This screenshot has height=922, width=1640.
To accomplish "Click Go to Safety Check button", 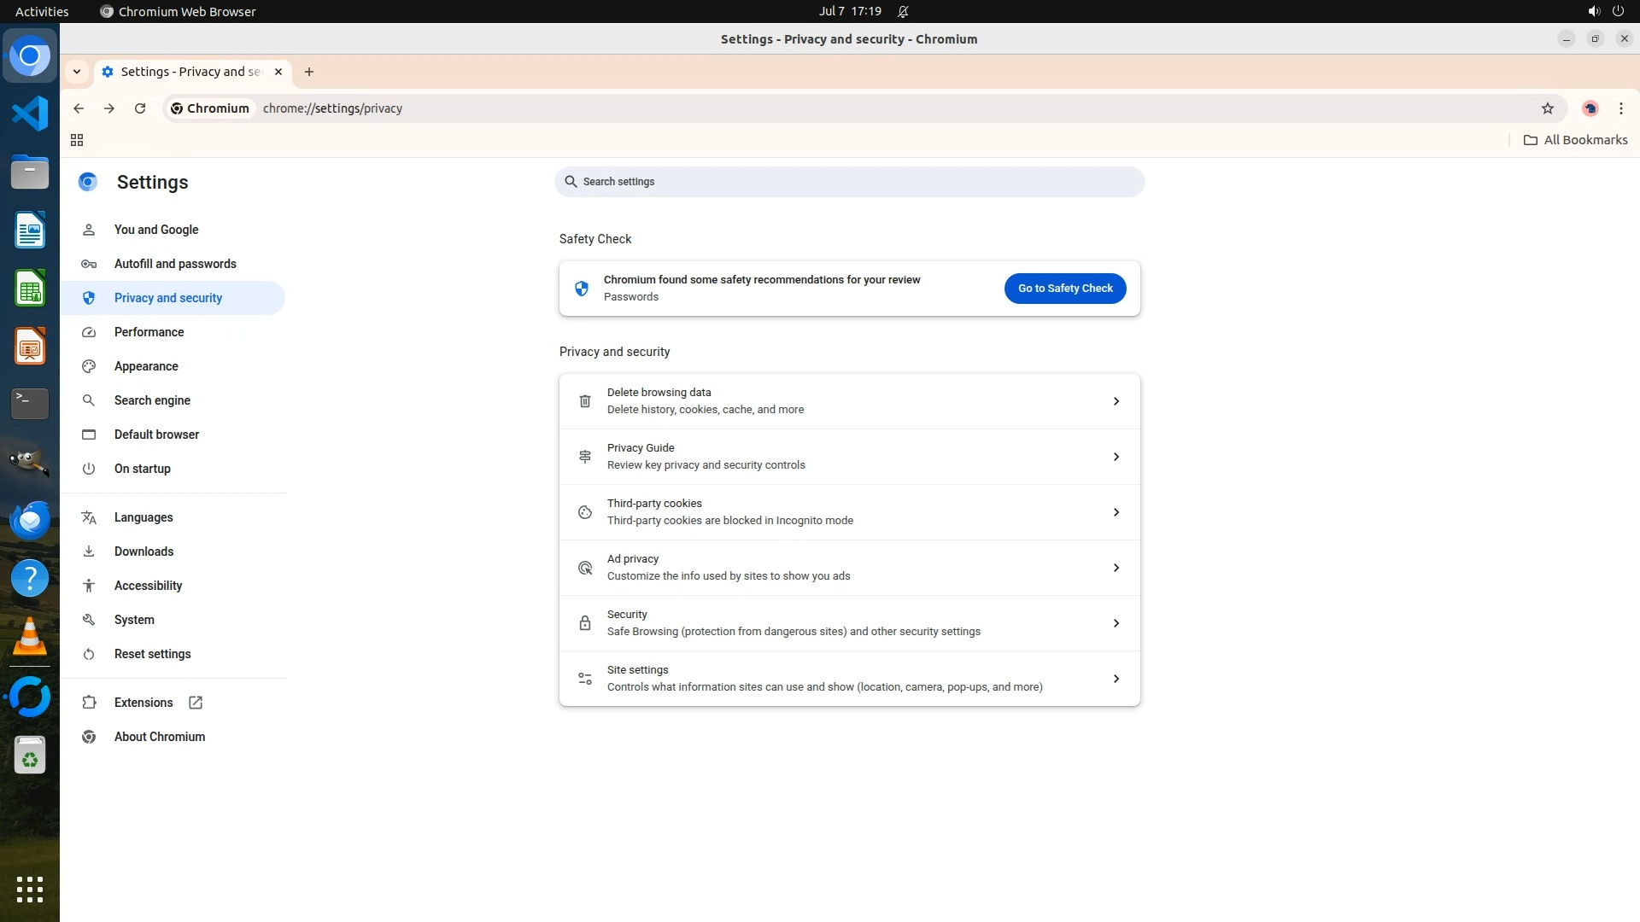I will (x=1064, y=289).
